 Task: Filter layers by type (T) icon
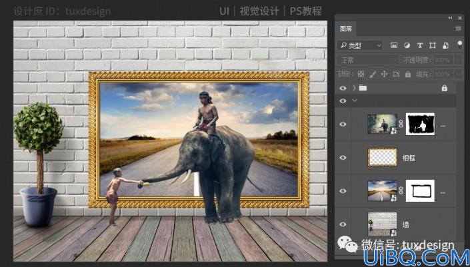[419, 45]
